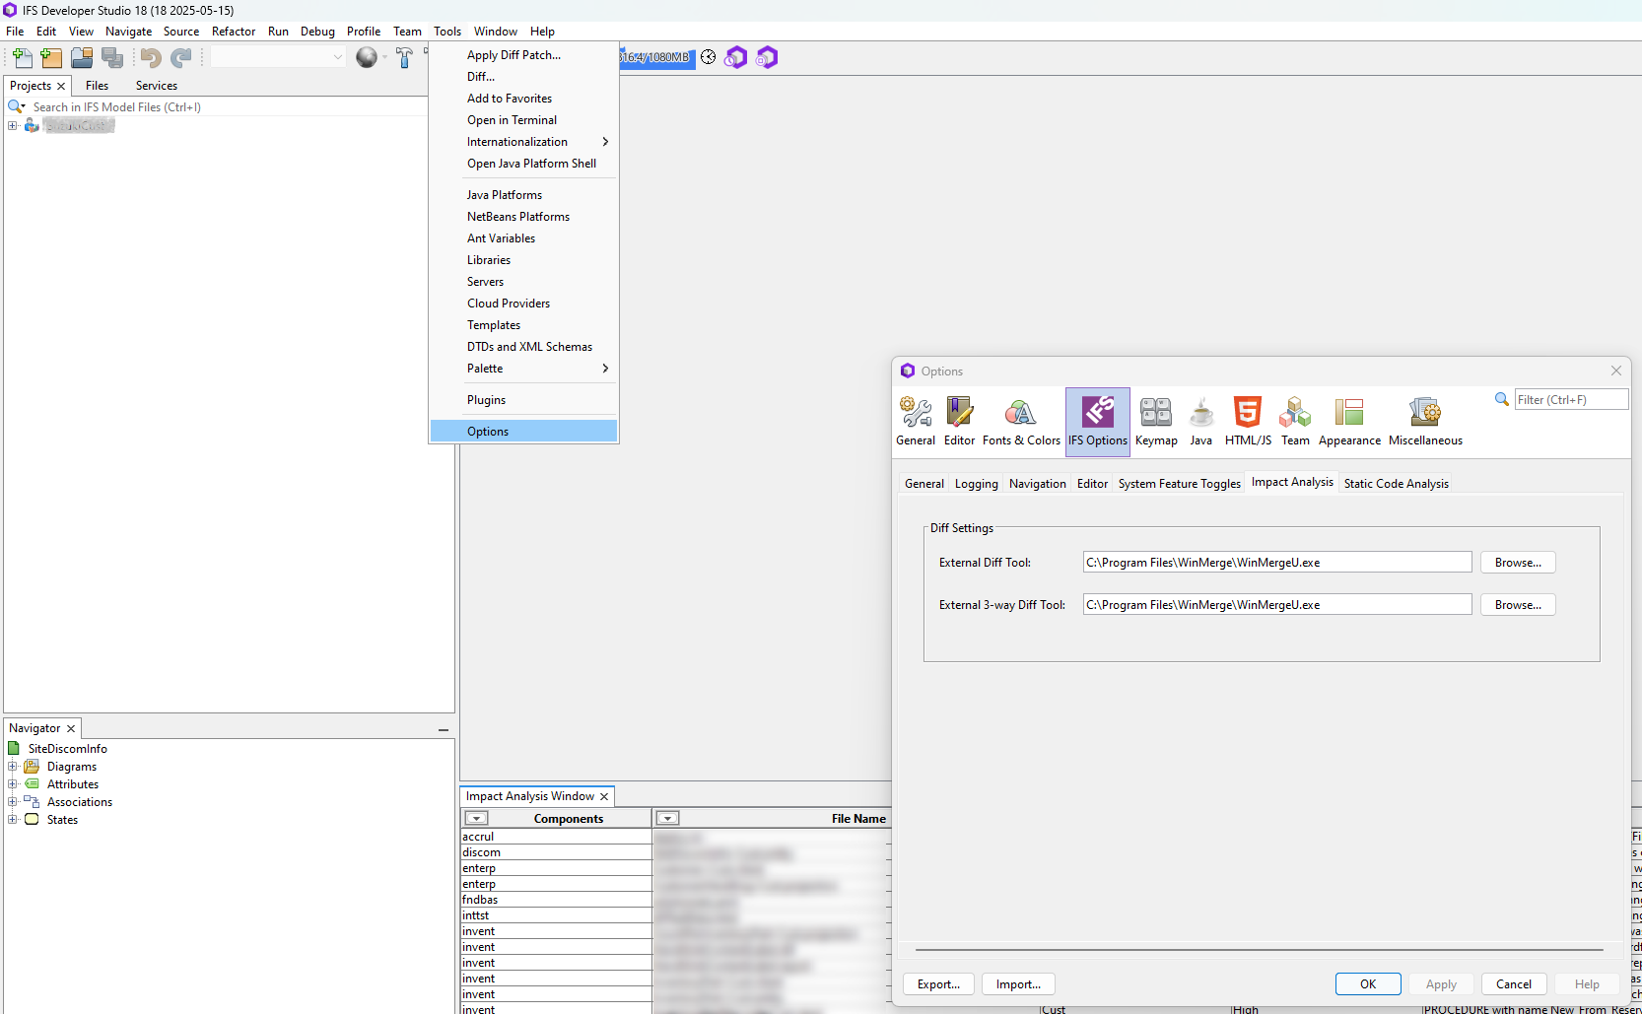Open the Team options category

coord(1294,422)
